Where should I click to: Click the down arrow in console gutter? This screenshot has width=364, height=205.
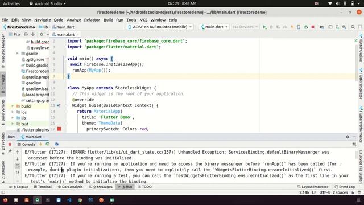click(18, 159)
